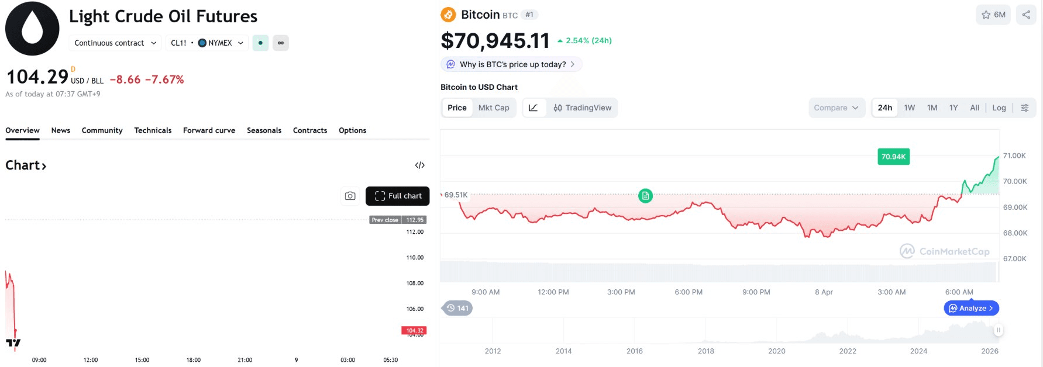
Task: Select the line chart style icon
Action: (x=533, y=108)
